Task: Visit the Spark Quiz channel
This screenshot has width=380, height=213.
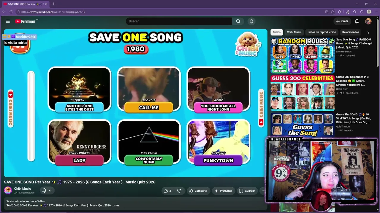Action: pos(342,89)
